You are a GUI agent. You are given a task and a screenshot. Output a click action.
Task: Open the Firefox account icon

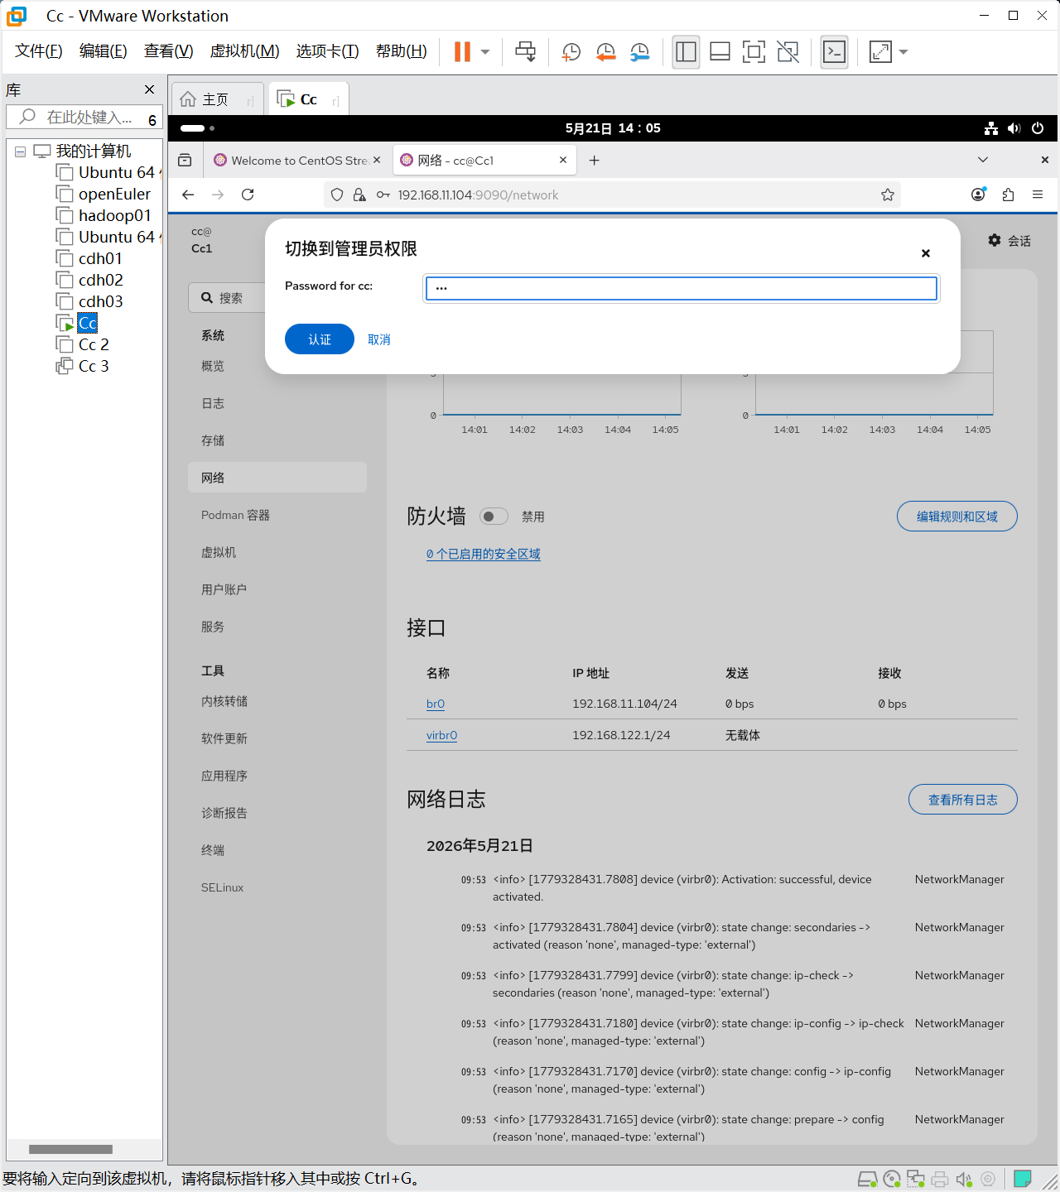(979, 195)
